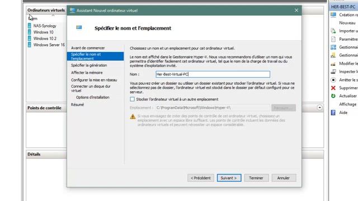This screenshot has width=358, height=201.
Task: Click the Importer icon in Actions pane
Action: click(x=333, y=31)
